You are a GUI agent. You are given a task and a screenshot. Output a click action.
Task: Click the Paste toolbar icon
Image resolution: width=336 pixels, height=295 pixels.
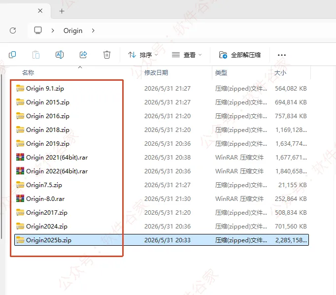(x=36, y=55)
